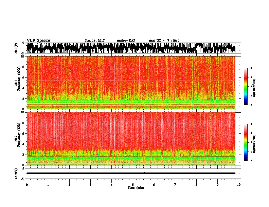Click time axis tick label 10
This screenshot has width=269, height=207.
[x=239, y=185]
